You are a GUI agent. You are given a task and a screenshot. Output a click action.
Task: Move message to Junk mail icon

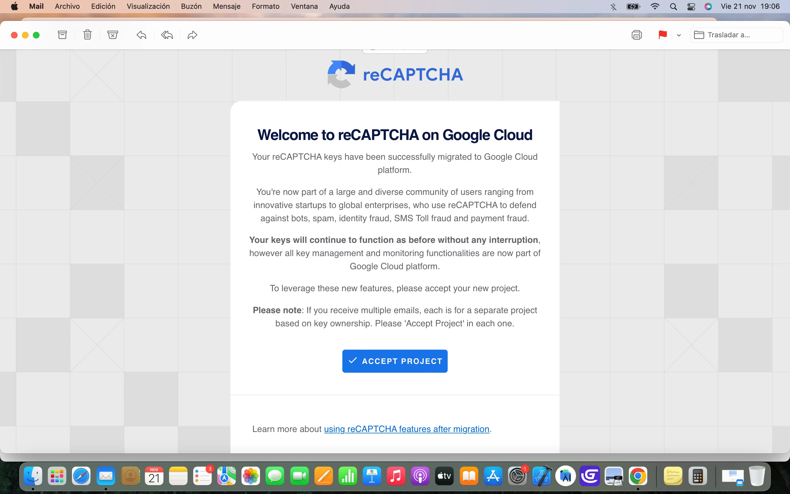[113, 35]
